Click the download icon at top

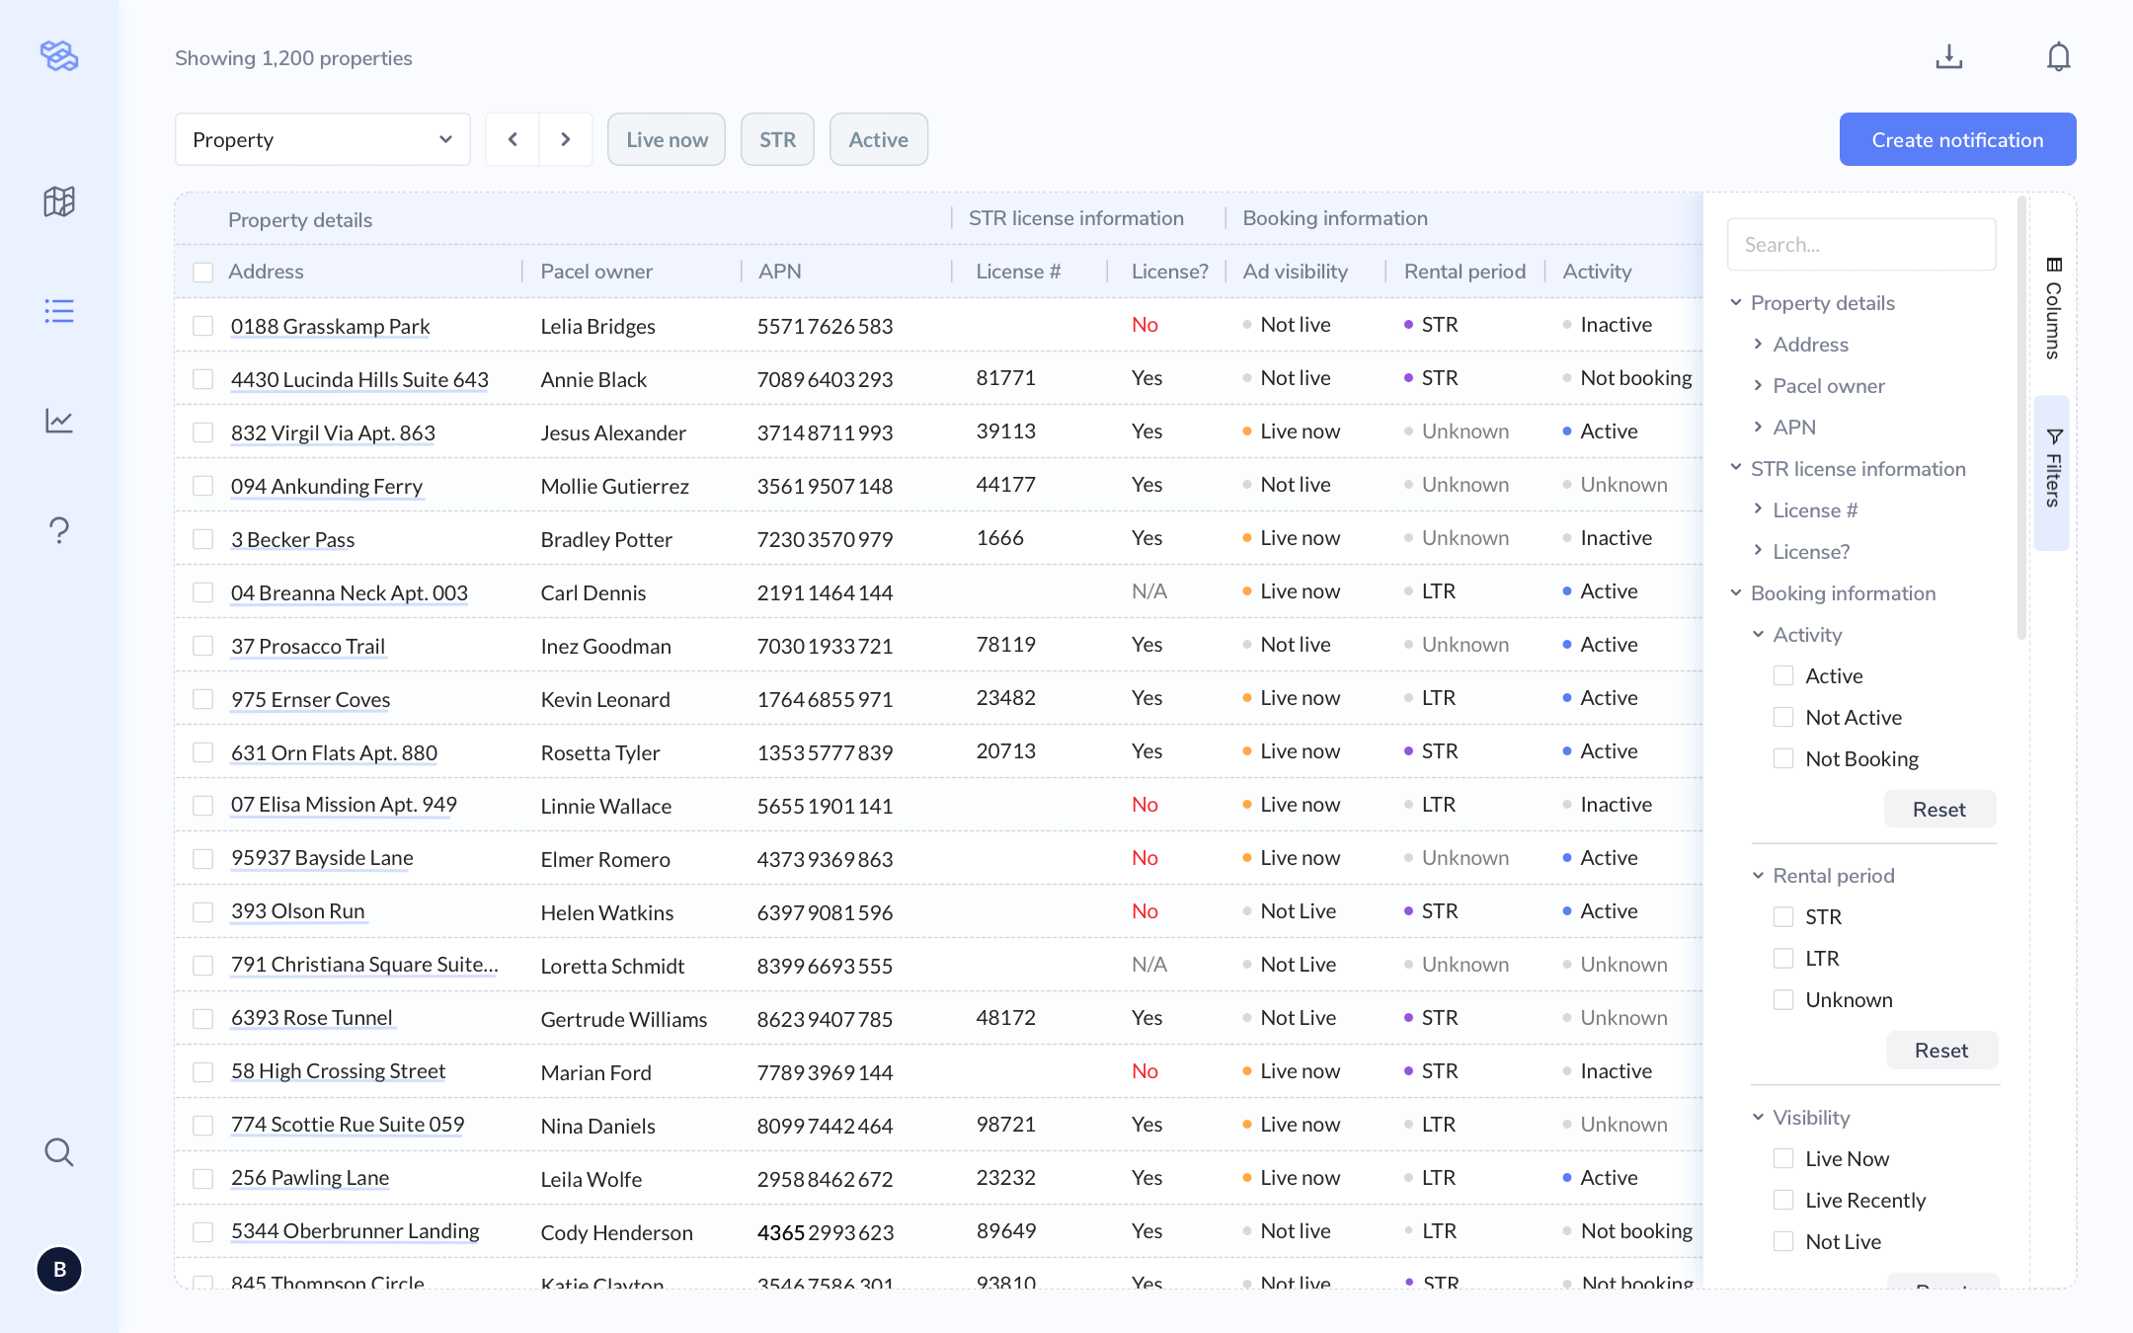1948,57
